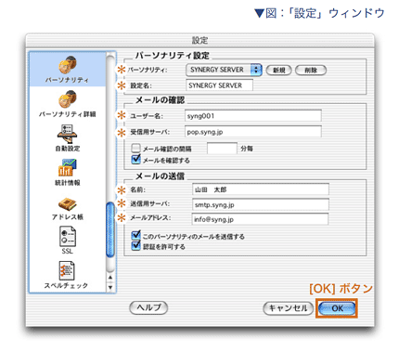Toggle このパーソナリティのメールを送信する checkbox
Screen dimensions: 399x352
point(135,235)
